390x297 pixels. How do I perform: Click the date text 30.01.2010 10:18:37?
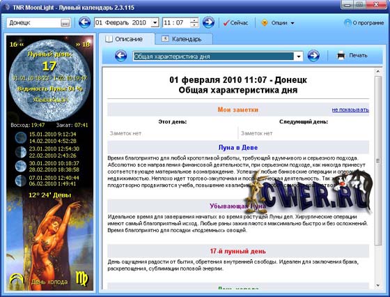pyautogui.click(x=54, y=163)
